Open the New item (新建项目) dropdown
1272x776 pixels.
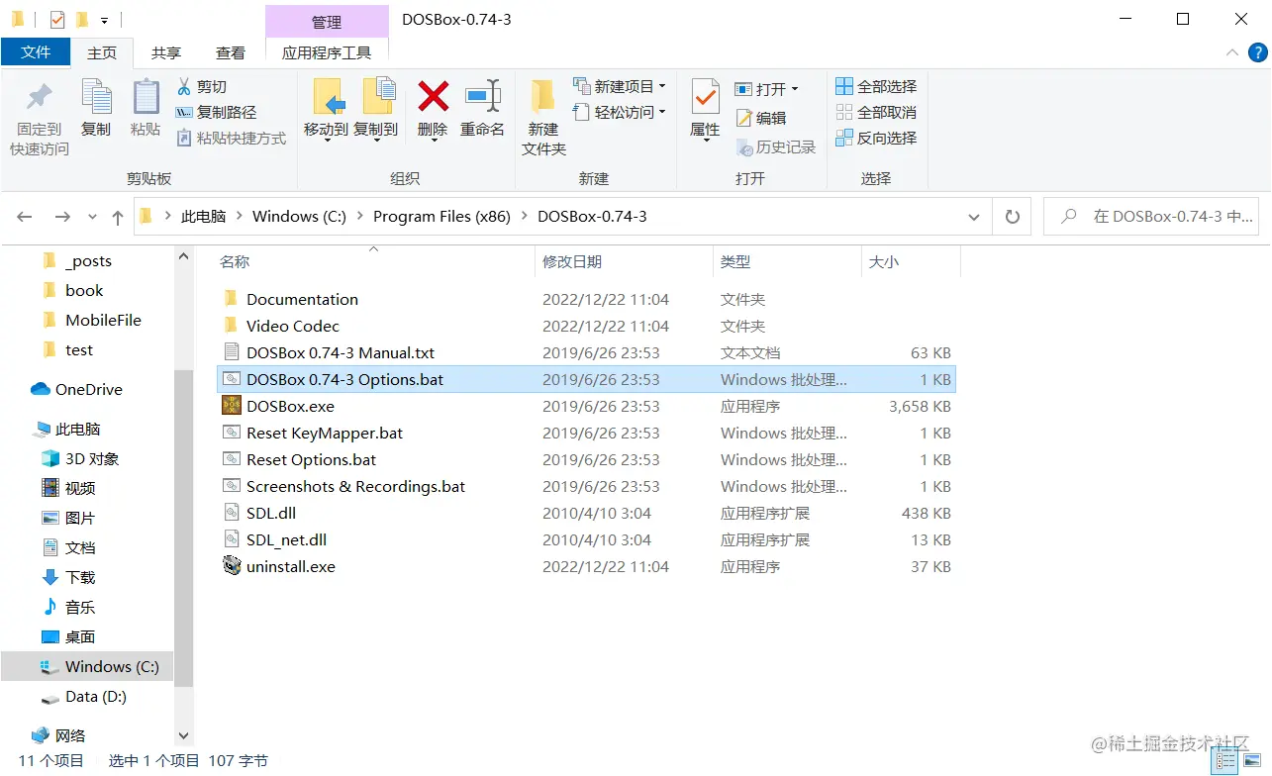[x=621, y=87]
